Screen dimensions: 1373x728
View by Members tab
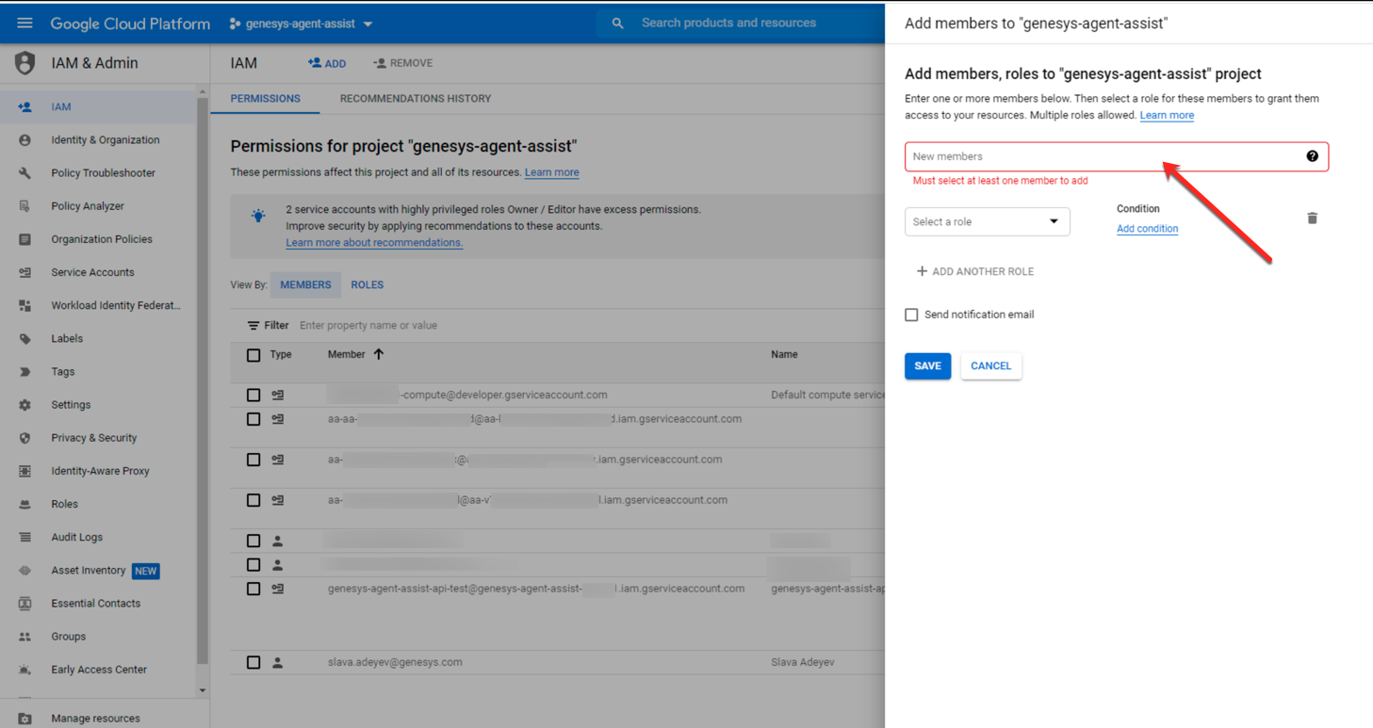click(305, 284)
